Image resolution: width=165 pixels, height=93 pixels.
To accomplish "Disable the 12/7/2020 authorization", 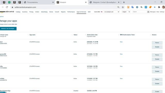I will [157, 71].
